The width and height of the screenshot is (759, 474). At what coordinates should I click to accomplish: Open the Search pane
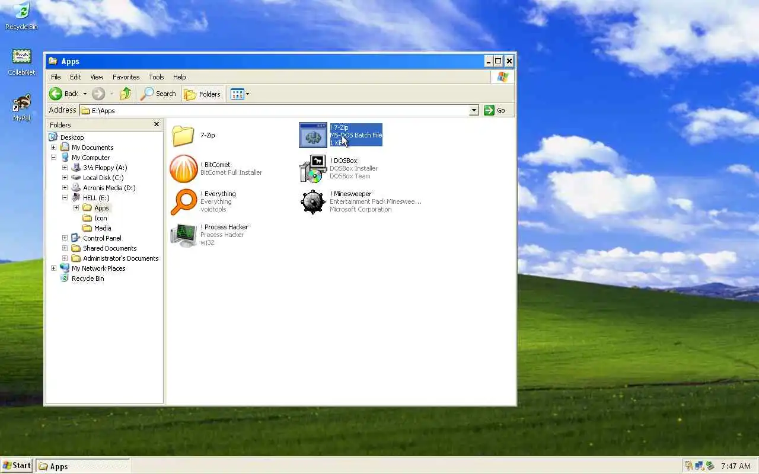click(x=158, y=94)
